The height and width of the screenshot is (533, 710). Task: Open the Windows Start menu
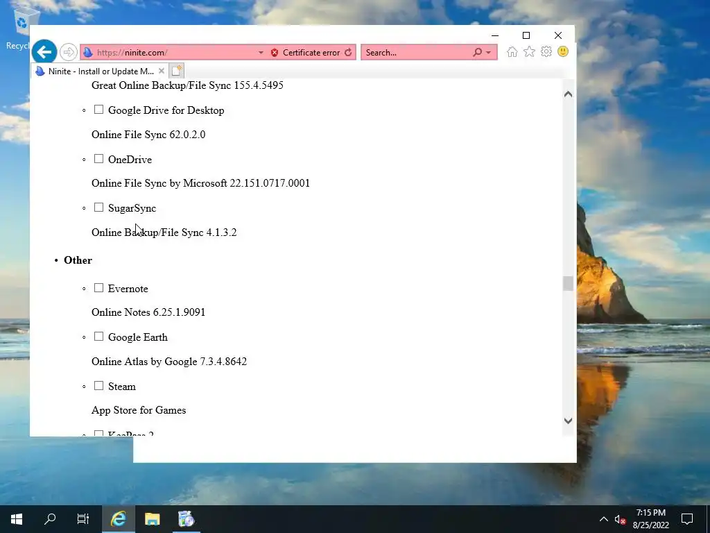pyautogui.click(x=17, y=519)
